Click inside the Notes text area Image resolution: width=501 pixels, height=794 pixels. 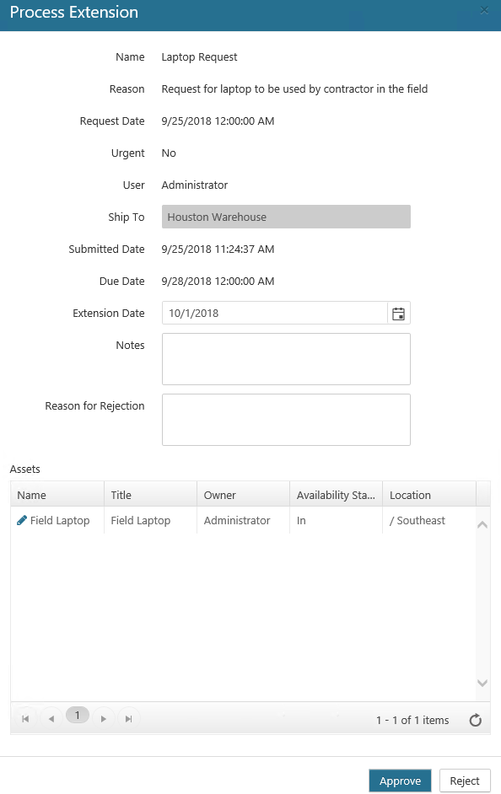tap(286, 359)
